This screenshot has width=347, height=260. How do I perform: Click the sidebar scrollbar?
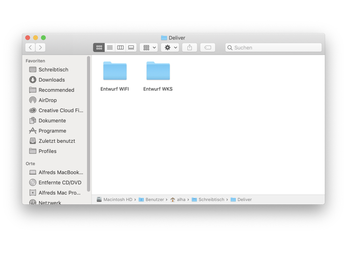pyautogui.click(x=89, y=124)
